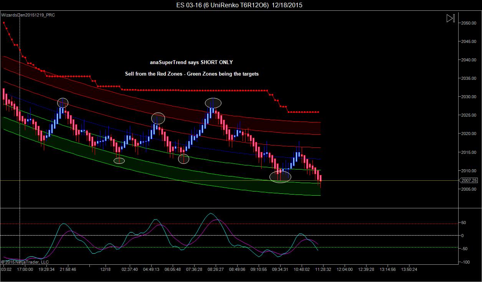Click the 13:50:24 time axis label
The width and height of the screenshot is (482, 282).
(x=409, y=269)
